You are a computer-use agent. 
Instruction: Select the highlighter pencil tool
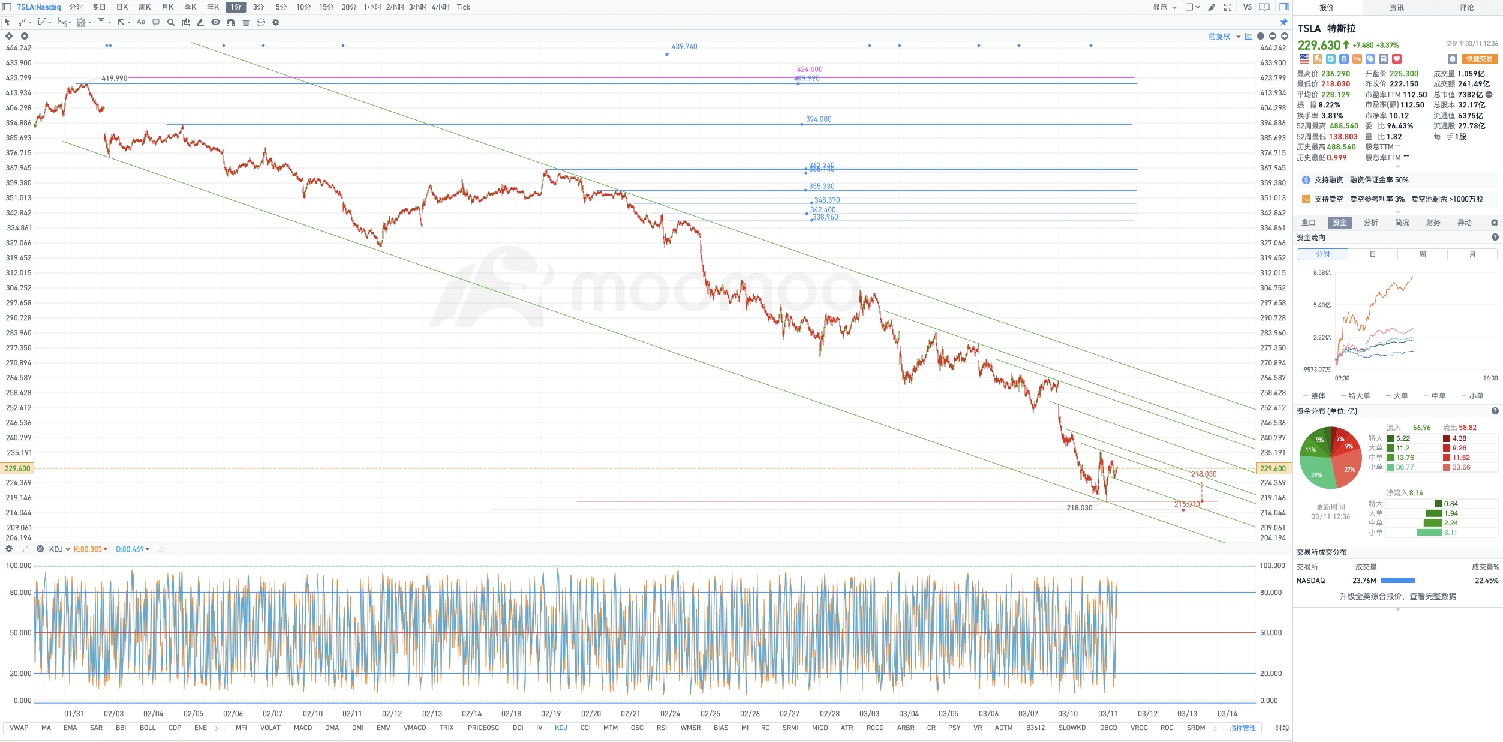pyautogui.click(x=200, y=22)
